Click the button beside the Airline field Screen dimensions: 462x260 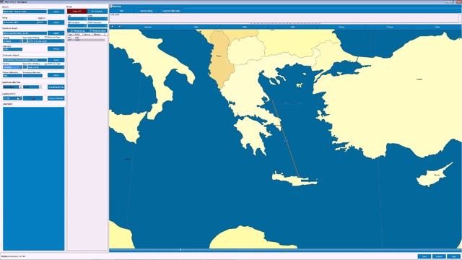click(x=56, y=22)
